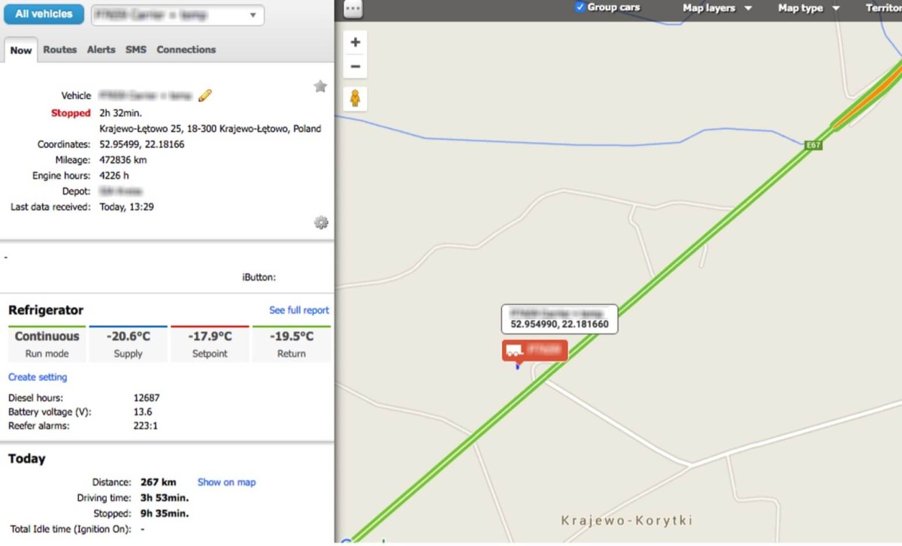Click the All vehicles button
The image size is (902, 546).
[x=44, y=14]
